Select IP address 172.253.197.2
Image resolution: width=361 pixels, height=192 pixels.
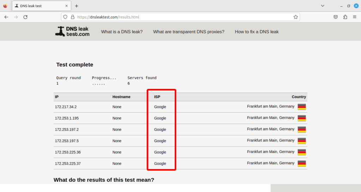coord(67,129)
